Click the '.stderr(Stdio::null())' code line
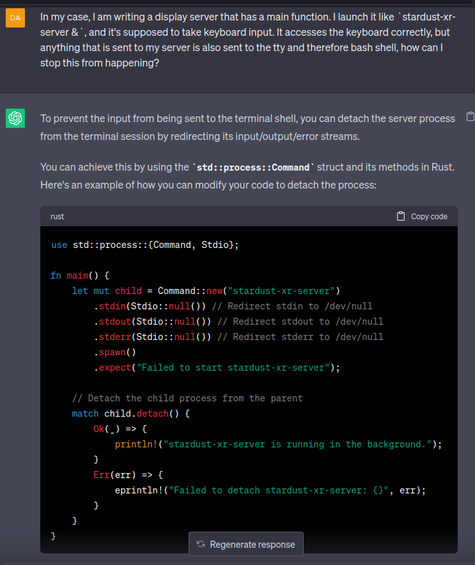 [238, 337]
